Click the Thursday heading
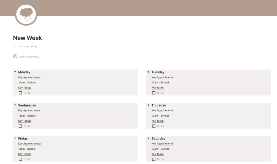The width and height of the screenshot is (277, 164). 159,105
